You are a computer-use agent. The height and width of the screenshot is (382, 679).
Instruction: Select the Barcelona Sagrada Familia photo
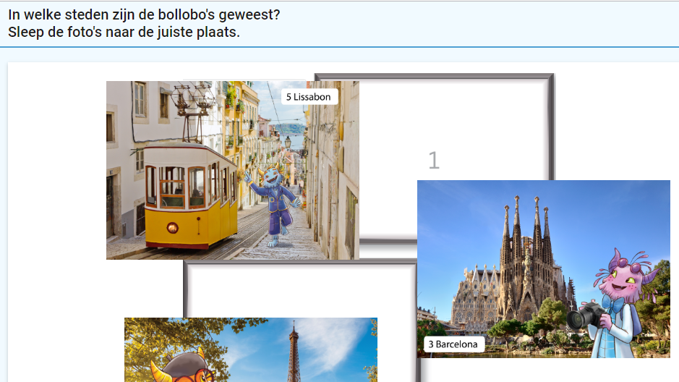[544, 269]
